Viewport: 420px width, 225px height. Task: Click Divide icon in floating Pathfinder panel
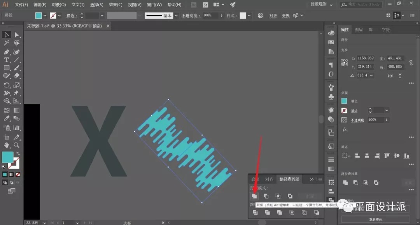[x=255, y=213]
